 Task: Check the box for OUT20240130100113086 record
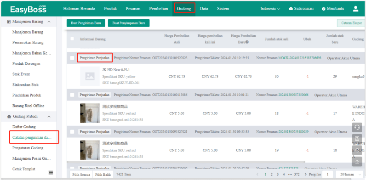tap(72, 95)
